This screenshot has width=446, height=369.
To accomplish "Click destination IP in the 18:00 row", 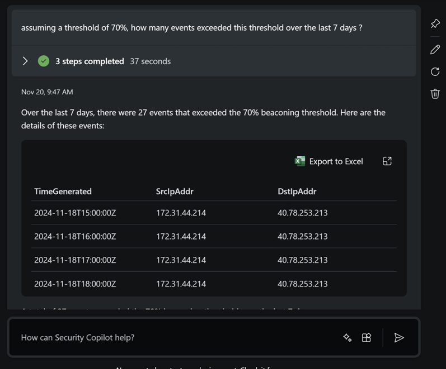I will click(302, 284).
